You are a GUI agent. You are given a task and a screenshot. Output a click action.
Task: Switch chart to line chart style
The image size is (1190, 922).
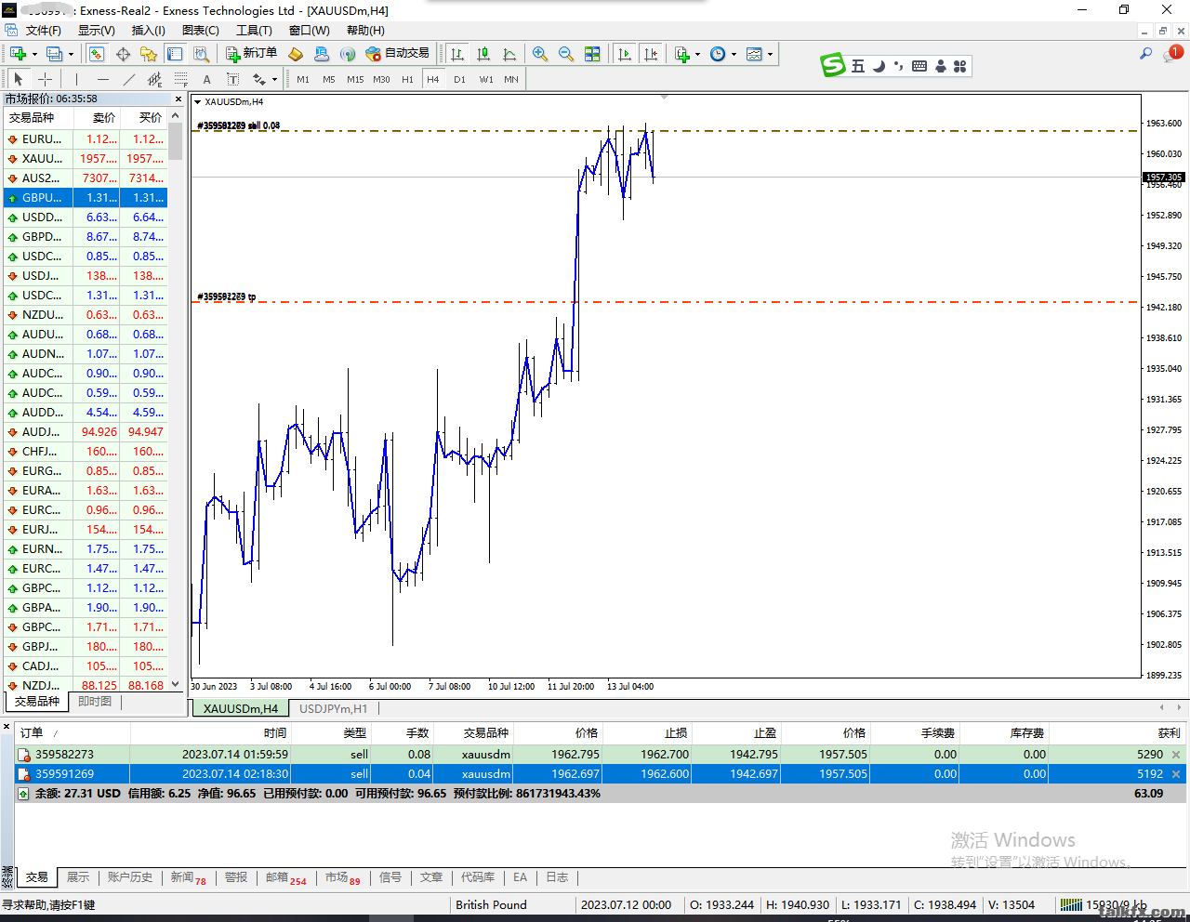(x=509, y=54)
